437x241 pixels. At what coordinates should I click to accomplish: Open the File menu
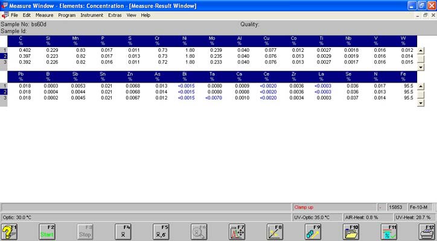[x=14, y=15]
